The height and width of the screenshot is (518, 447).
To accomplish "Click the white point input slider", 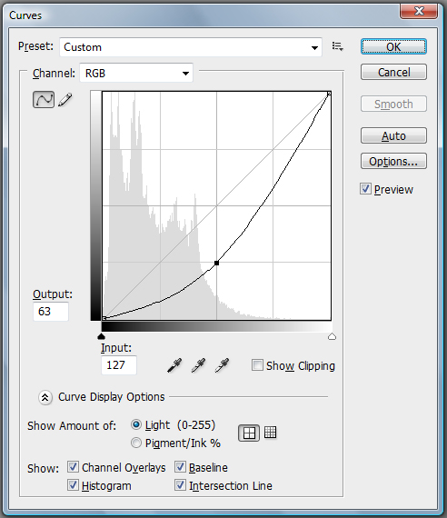I will (x=332, y=336).
